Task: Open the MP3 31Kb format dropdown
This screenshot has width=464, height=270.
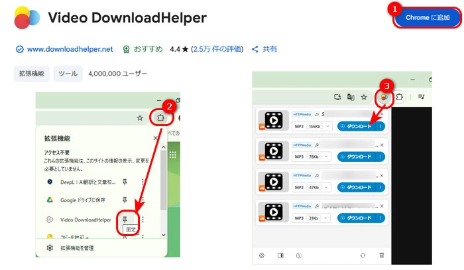Action: (x=312, y=218)
